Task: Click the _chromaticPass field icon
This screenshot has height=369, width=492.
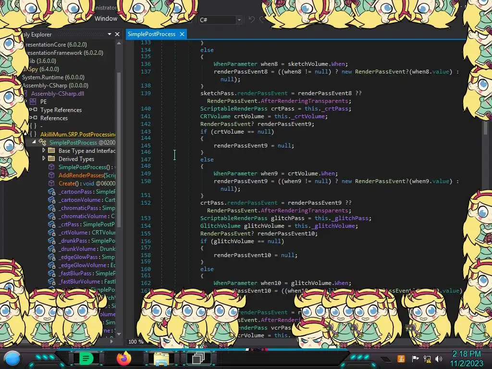Action: [52, 208]
